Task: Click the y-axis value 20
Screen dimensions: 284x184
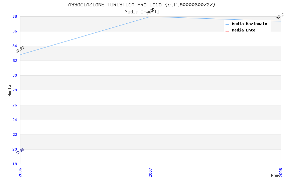Action: point(15,149)
